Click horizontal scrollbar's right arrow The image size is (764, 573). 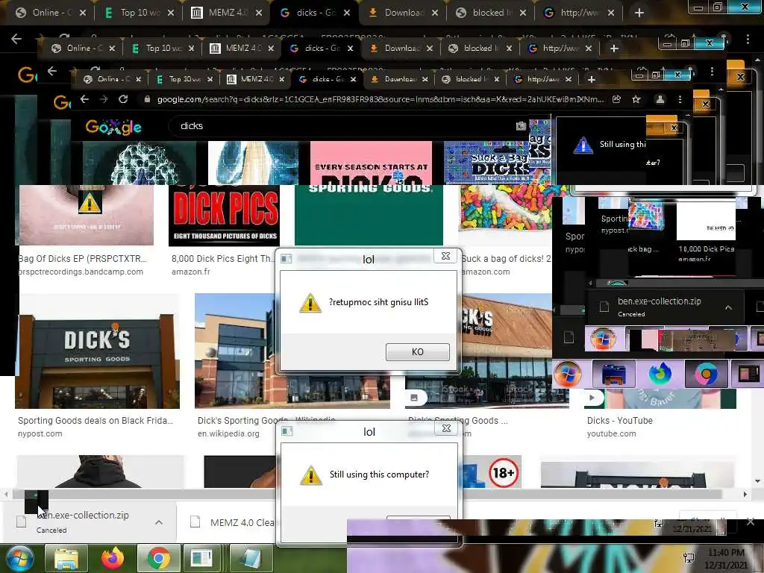point(745,494)
